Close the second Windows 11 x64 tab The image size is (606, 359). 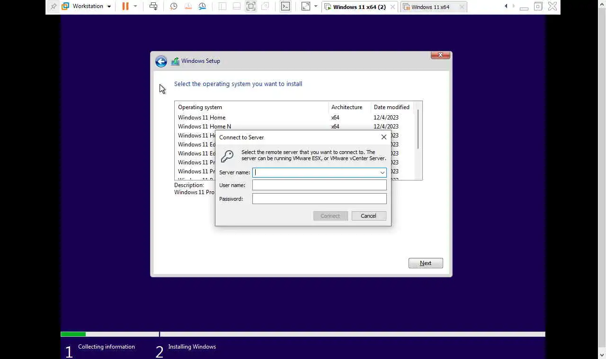click(x=462, y=7)
